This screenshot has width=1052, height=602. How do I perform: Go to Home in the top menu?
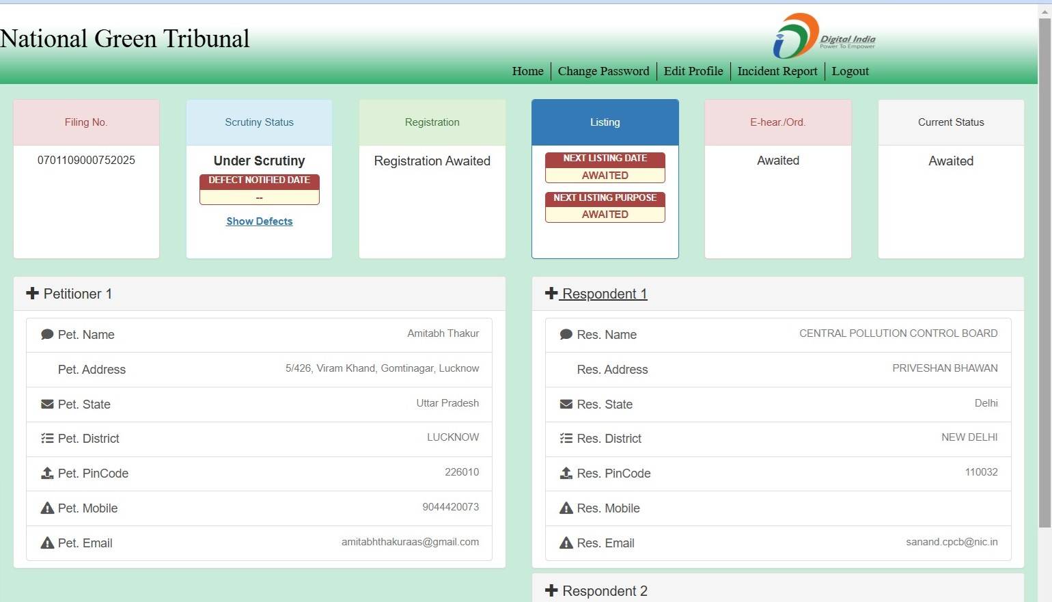coord(528,71)
